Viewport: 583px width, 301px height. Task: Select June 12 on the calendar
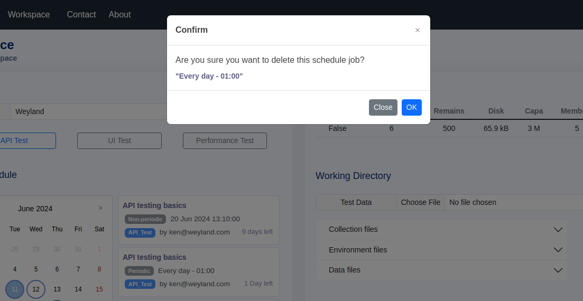point(36,289)
